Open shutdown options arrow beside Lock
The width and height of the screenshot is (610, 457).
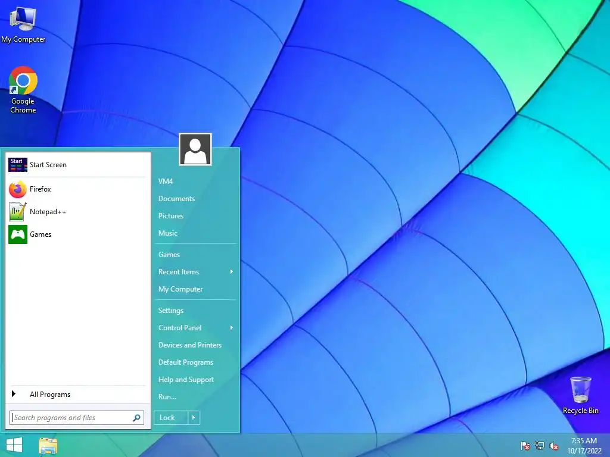pyautogui.click(x=194, y=418)
